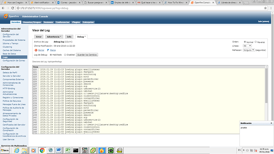Open the Enterprise main tab
This screenshot has height=154, width=274.
[x=88, y=22]
